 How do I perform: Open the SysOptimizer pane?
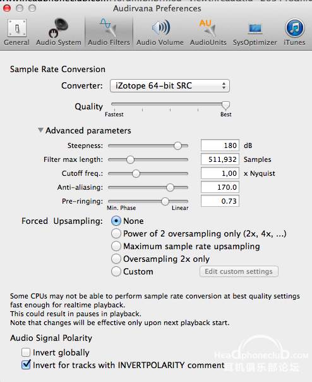point(255,32)
